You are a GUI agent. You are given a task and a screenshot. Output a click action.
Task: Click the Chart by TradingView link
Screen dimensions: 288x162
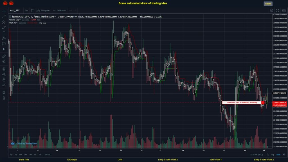[27, 143]
